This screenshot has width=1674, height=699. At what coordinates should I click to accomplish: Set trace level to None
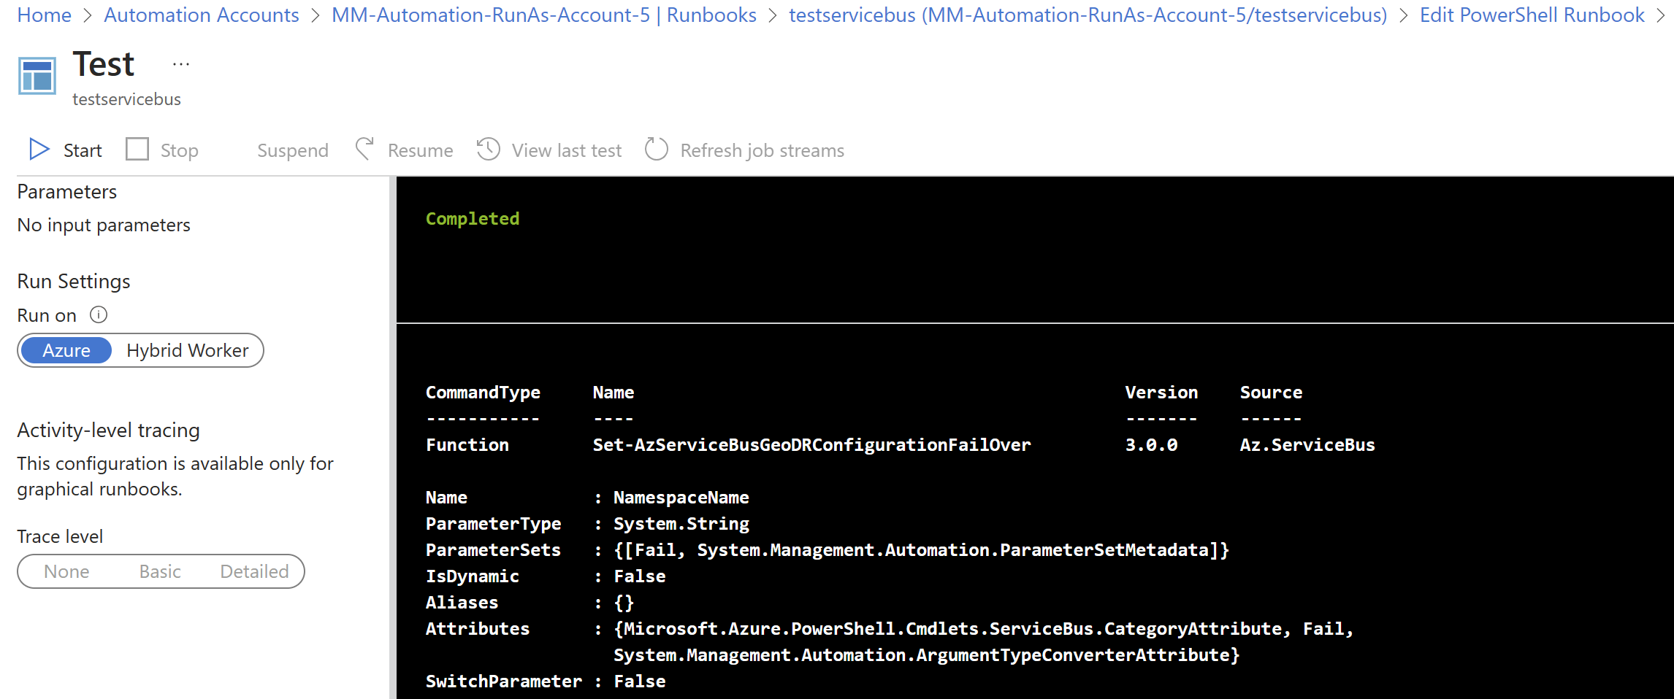66,571
